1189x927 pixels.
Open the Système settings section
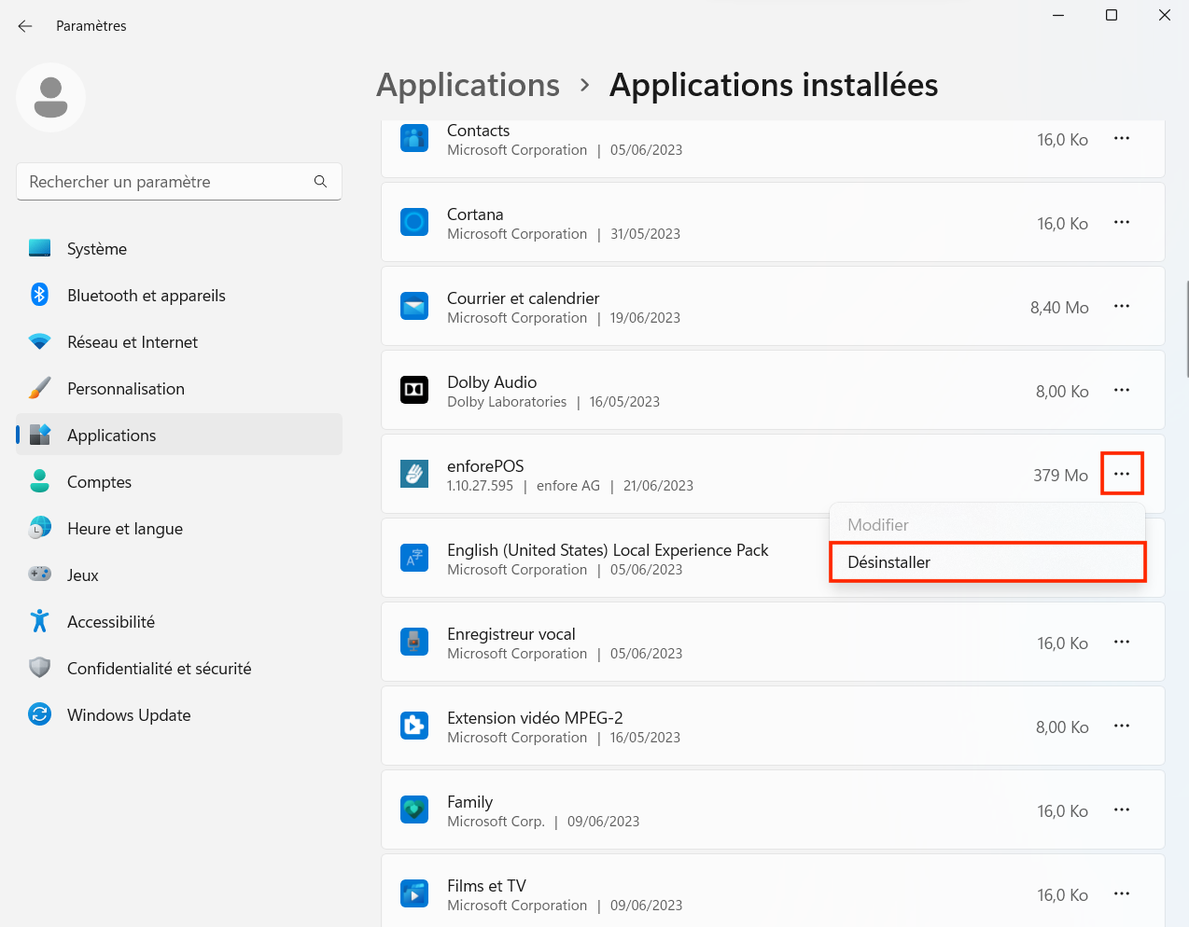(179, 248)
